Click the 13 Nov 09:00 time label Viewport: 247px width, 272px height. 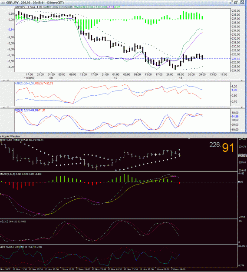pos(178,269)
